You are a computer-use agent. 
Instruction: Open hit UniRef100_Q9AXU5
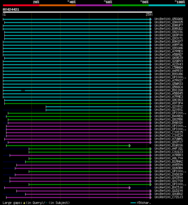tap(169, 22)
